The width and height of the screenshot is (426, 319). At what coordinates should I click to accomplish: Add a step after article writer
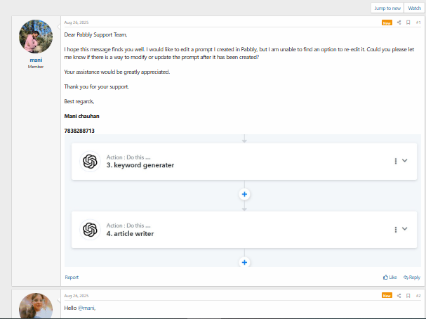coord(244,262)
